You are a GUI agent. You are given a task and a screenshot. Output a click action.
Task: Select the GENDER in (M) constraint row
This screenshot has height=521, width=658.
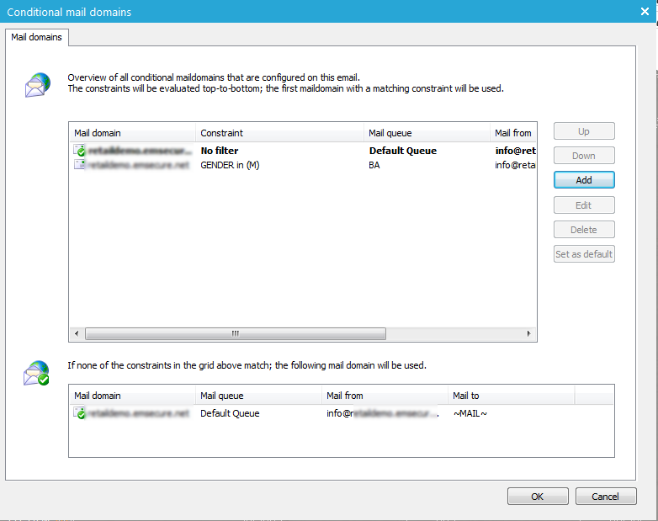pos(230,166)
